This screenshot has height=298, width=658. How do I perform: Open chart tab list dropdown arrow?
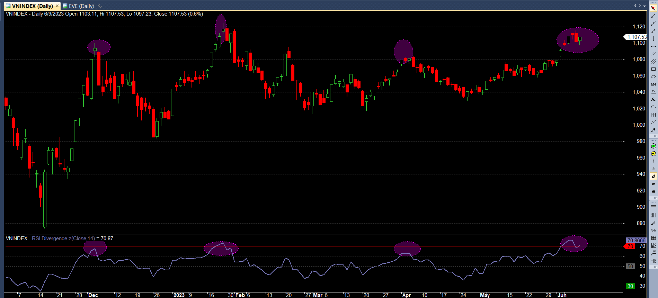(644, 6)
